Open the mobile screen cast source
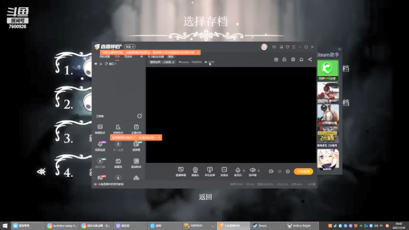 click(x=210, y=172)
